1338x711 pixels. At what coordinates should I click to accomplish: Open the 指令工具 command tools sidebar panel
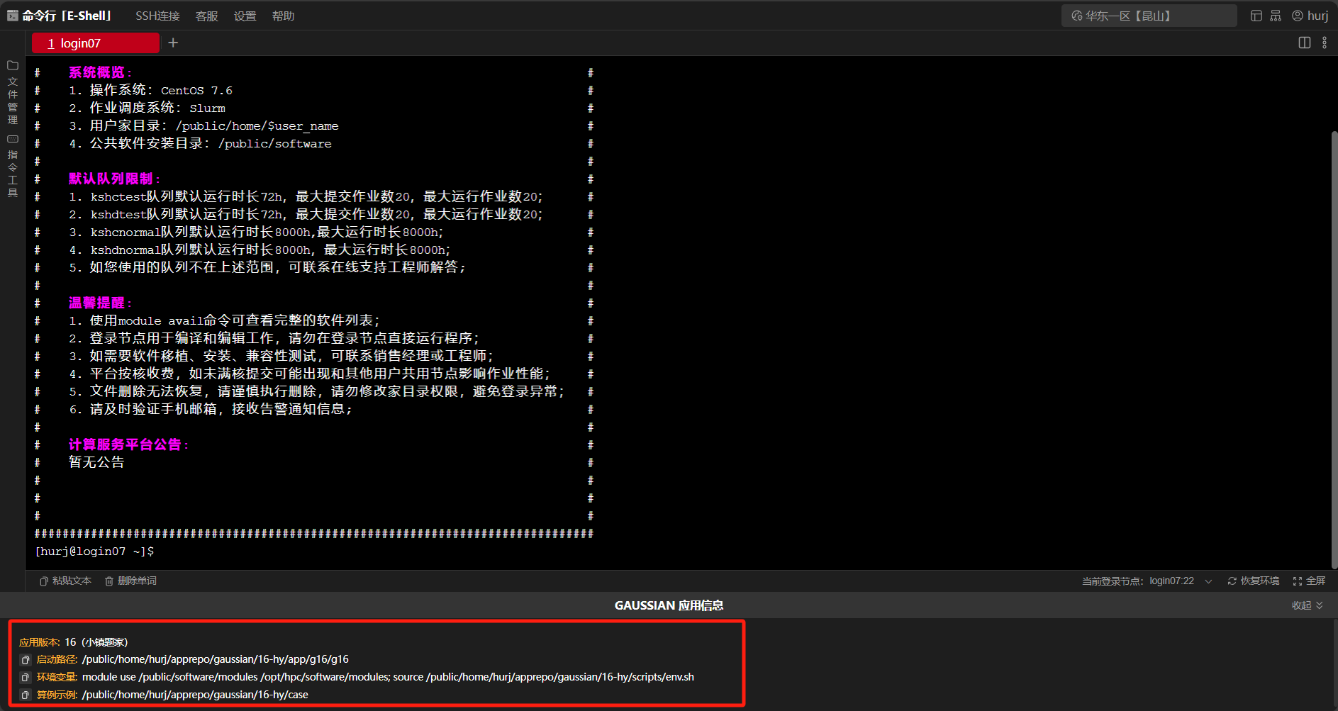point(12,166)
